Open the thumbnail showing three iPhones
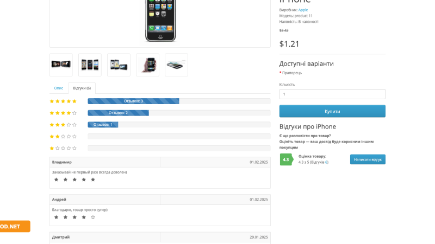Image resolution: width=435 pixels, height=244 pixels. pos(90,65)
